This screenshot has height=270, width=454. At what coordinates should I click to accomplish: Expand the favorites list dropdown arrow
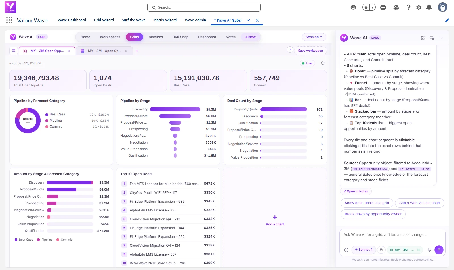[373, 7]
